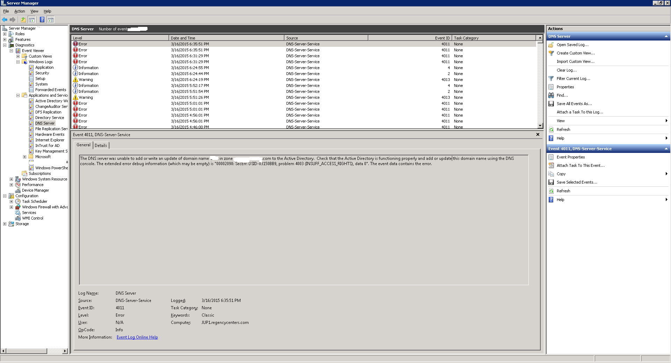Click Clear Log in Actions pane
Screen dimensions: 671x363
pyautogui.click(x=567, y=70)
